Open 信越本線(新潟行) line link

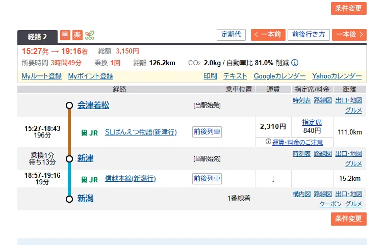point(131,179)
